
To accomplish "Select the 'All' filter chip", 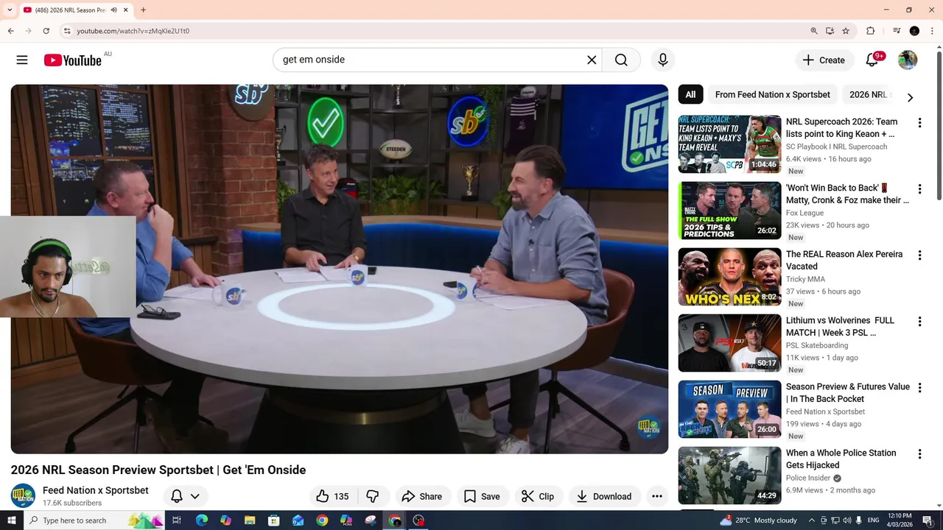I will pyautogui.click(x=690, y=94).
